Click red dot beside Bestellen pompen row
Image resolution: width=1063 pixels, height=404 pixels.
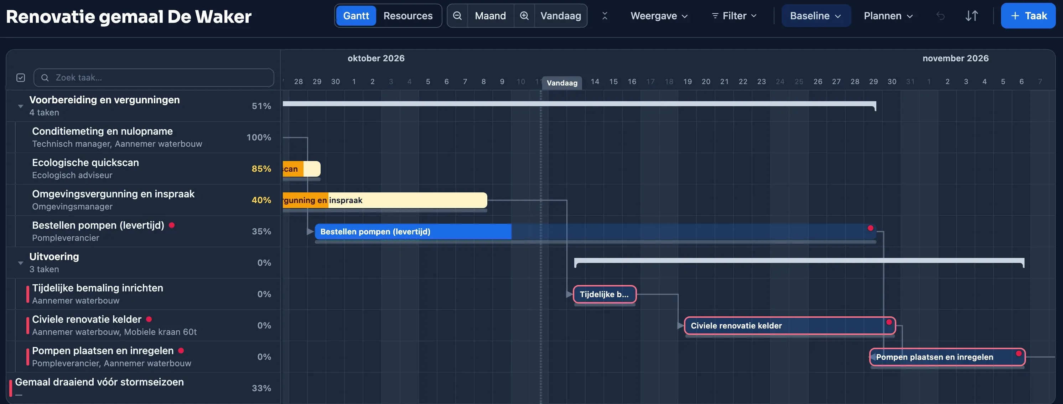(172, 225)
